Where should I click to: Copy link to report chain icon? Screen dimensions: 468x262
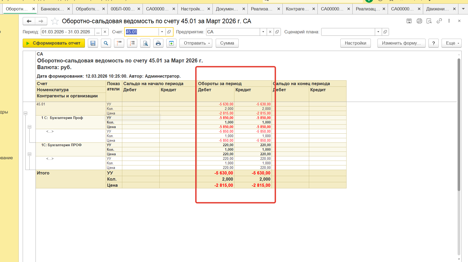pyautogui.click(x=439, y=21)
